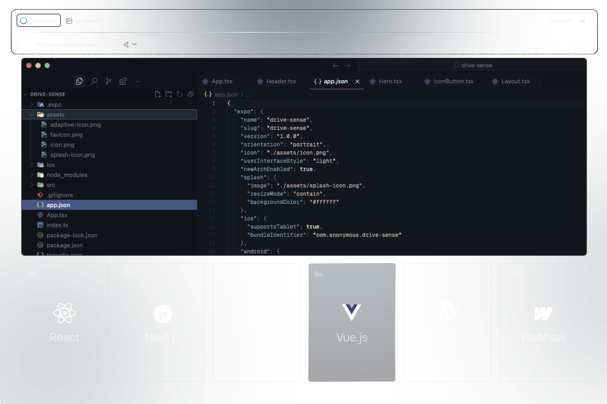The height and width of the screenshot is (404, 607).
Task: Open the Source Control branch icon
Action: pyautogui.click(x=108, y=82)
